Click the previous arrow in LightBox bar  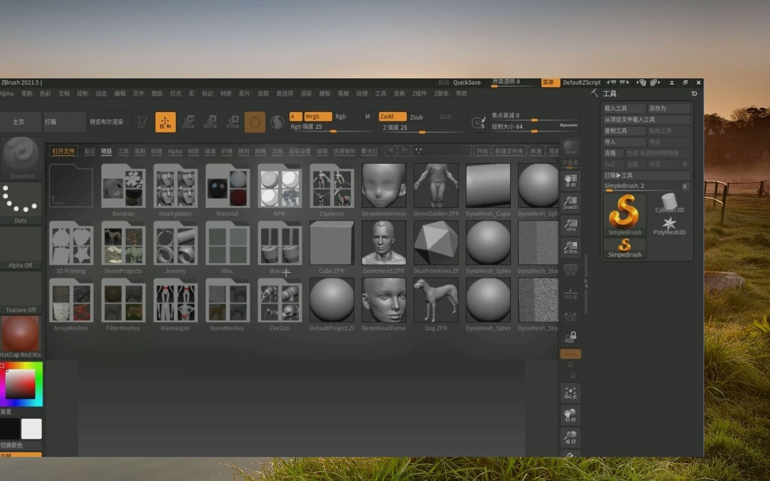[390, 151]
